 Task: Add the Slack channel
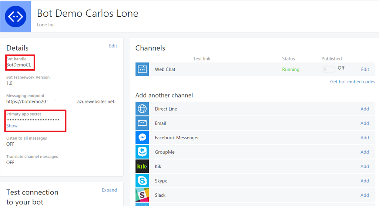coord(365,195)
